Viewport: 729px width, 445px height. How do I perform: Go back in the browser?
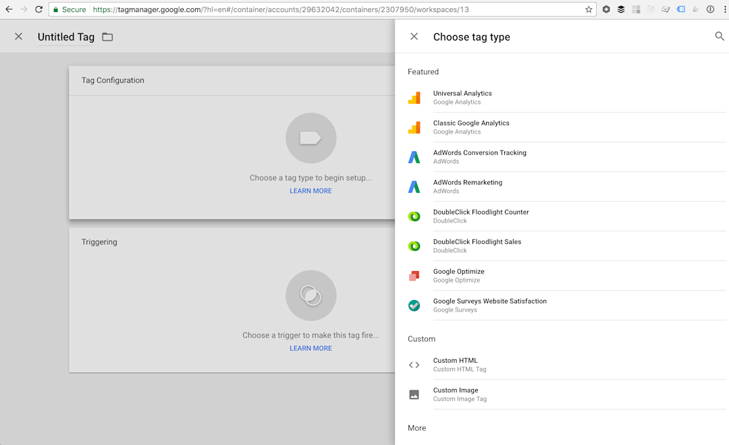[x=9, y=9]
